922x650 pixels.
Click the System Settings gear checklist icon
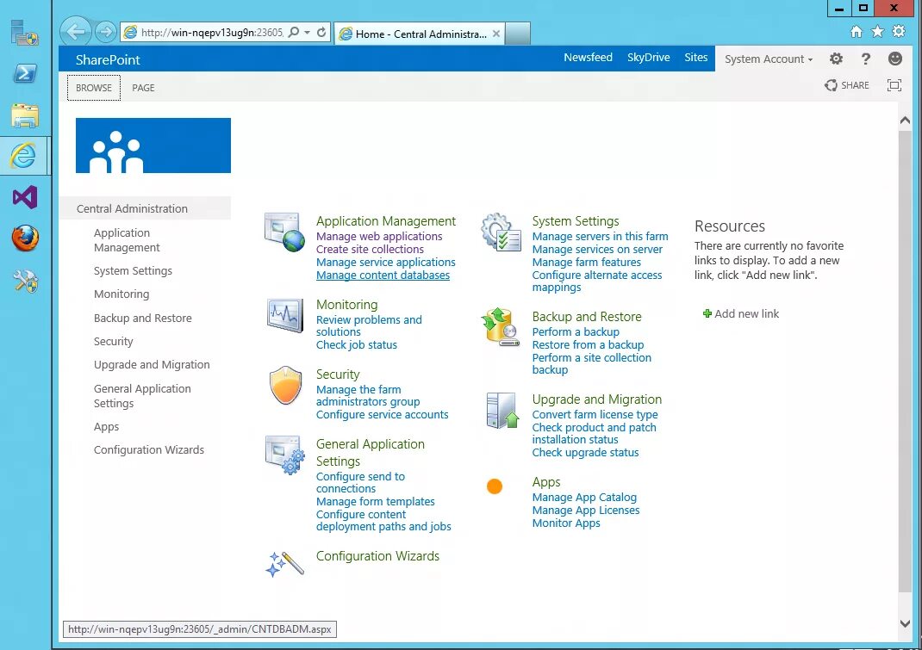click(501, 232)
